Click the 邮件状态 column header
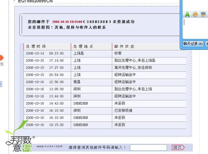Screen dimensions: 208x154 (x=124, y=46)
